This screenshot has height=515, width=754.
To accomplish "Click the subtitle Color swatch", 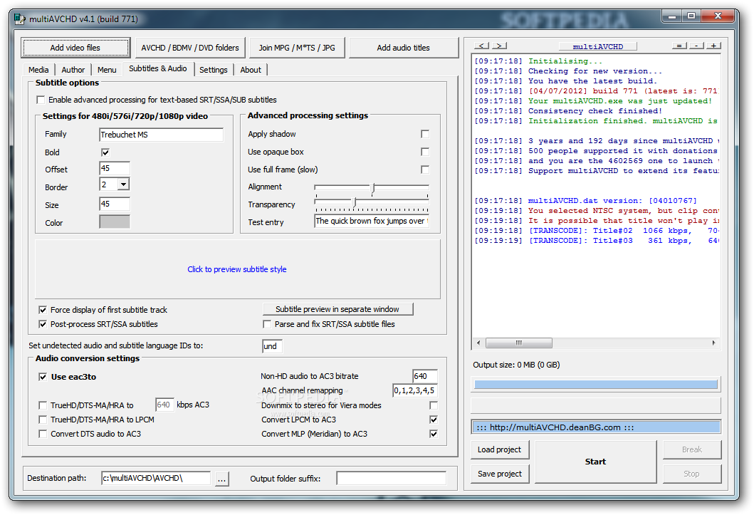I will coord(115,222).
